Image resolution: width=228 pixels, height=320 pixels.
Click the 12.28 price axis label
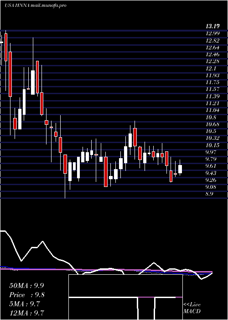pos(212,61)
